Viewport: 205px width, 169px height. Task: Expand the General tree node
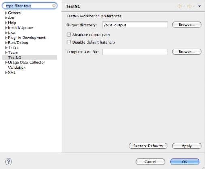pos(6,13)
